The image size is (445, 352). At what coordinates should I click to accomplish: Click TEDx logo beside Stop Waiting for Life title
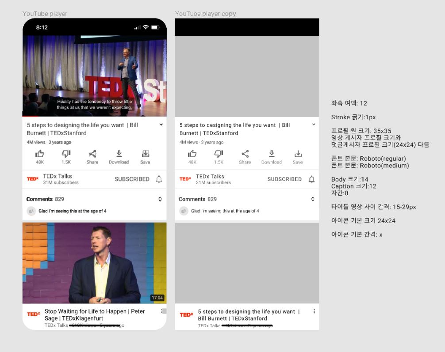click(x=34, y=314)
